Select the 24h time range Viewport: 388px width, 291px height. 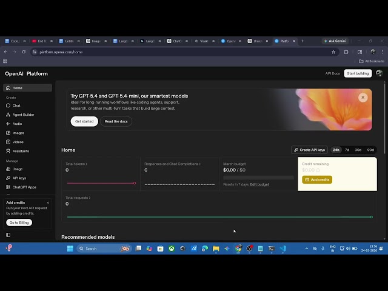[336, 150]
